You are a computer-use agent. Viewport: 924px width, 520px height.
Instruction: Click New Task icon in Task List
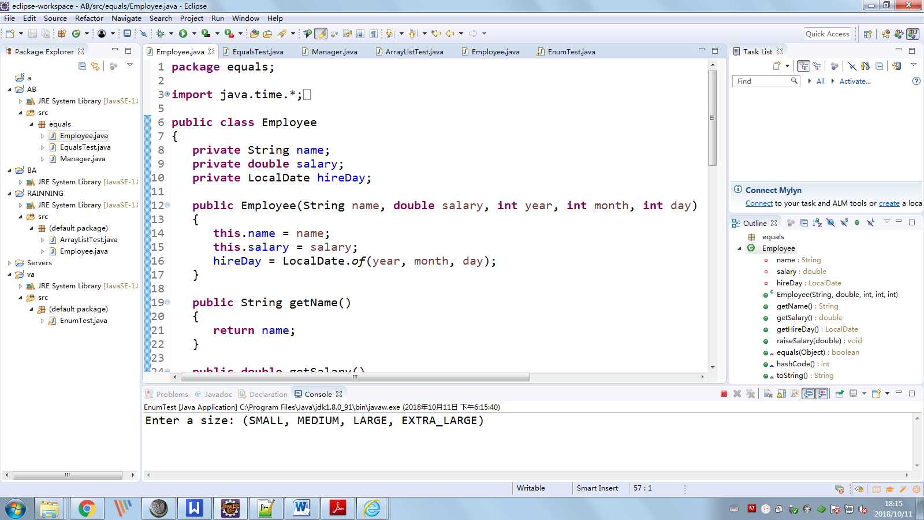click(x=777, y=66)
